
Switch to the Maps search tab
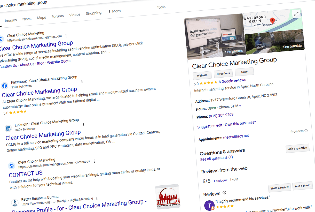[41, 18]
